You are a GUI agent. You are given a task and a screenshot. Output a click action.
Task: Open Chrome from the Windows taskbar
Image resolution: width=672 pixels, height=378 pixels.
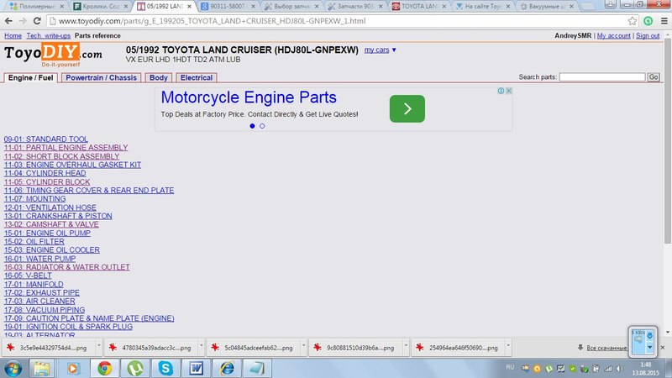point(104,367)
